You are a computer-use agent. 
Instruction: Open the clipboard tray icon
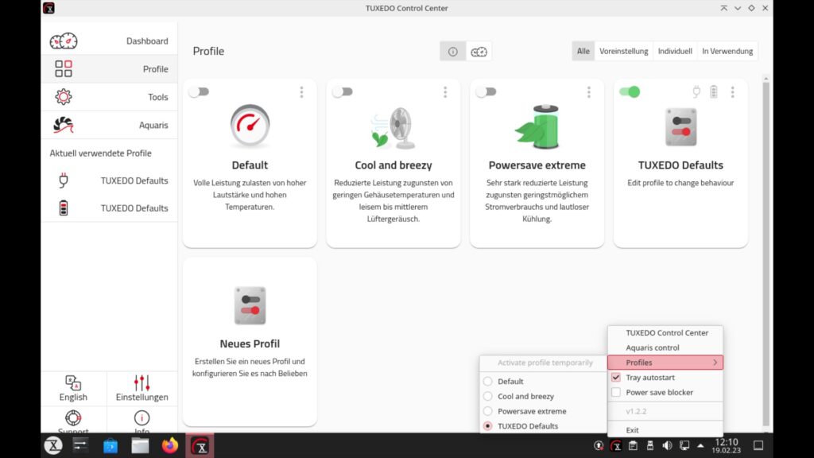(x=633, y=445)
